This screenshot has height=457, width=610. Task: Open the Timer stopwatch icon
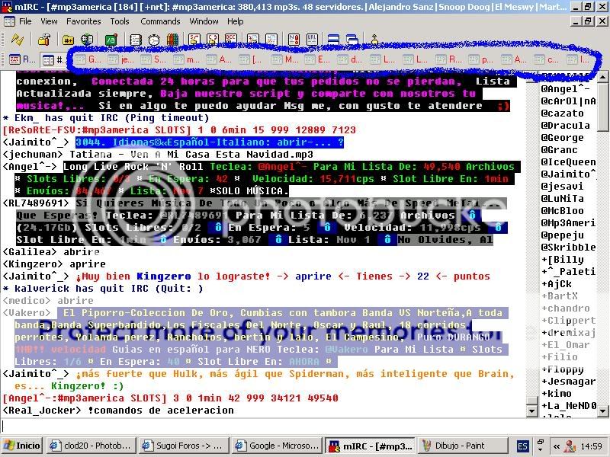point(154,40)
